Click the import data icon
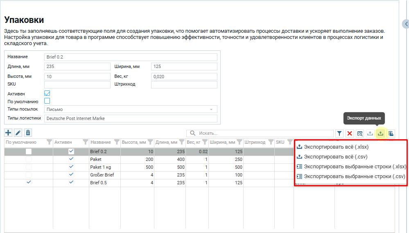Viewport: 409px width, 233px height. [x=370, y=133]
